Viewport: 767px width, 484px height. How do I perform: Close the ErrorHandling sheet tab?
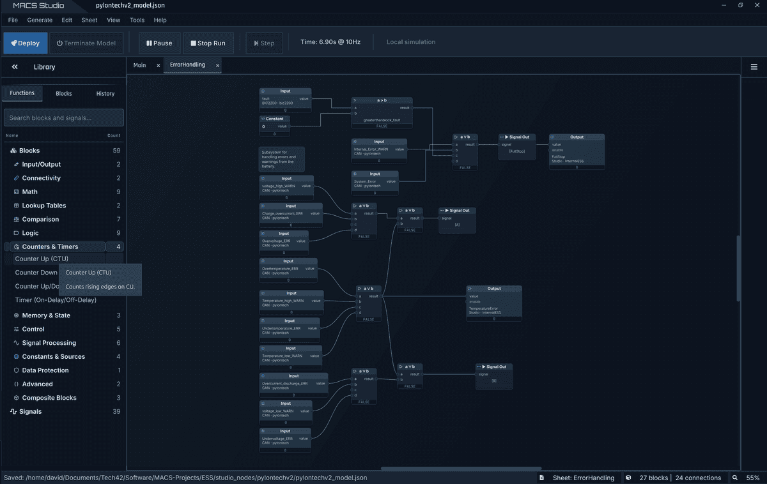click(x=217, y=65)
